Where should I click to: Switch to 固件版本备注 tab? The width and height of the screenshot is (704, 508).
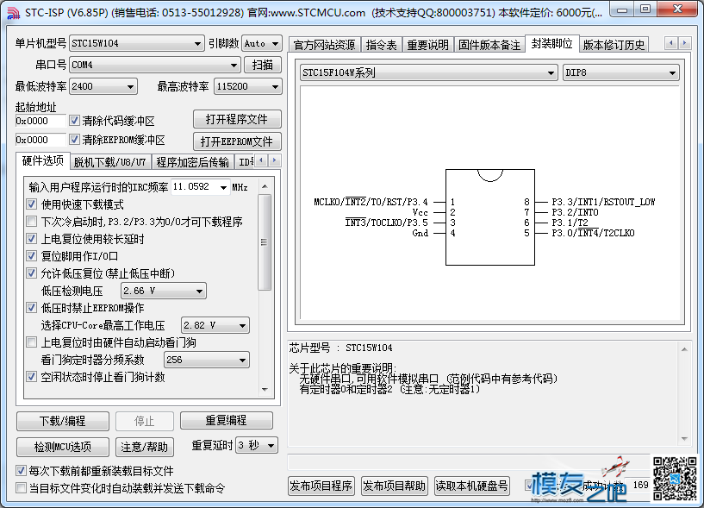pos(489,45)
